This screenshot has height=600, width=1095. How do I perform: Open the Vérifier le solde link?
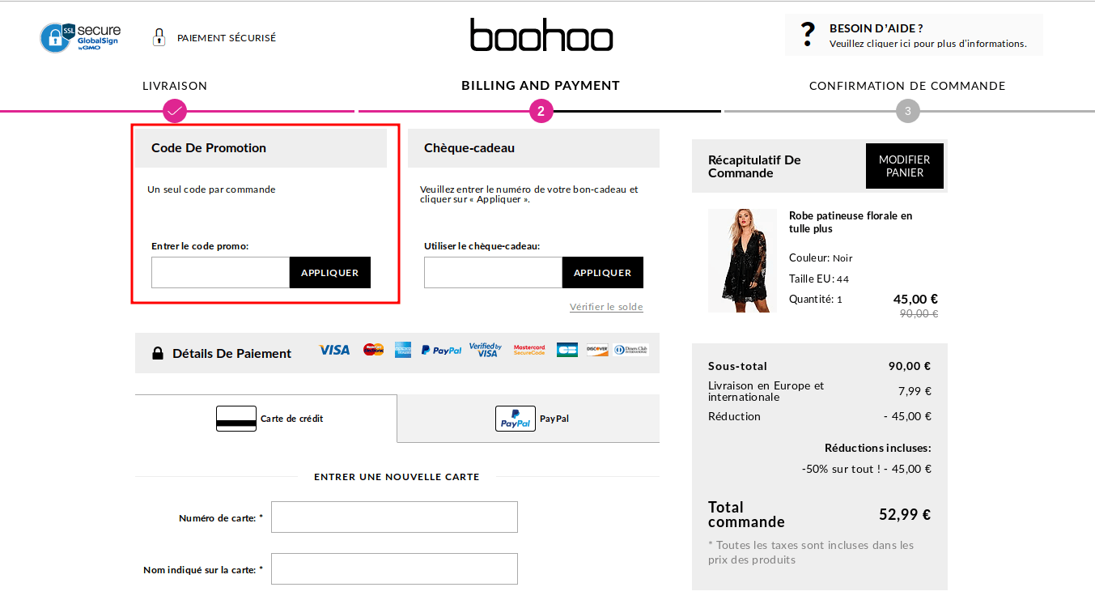click(605, 306)
